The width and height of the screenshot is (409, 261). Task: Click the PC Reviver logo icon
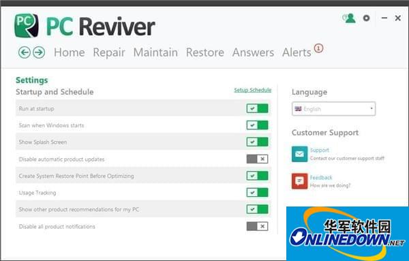click(x=27, y=25)
